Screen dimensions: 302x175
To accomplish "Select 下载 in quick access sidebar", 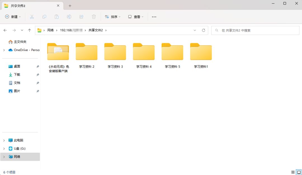I will pos(17,75).
